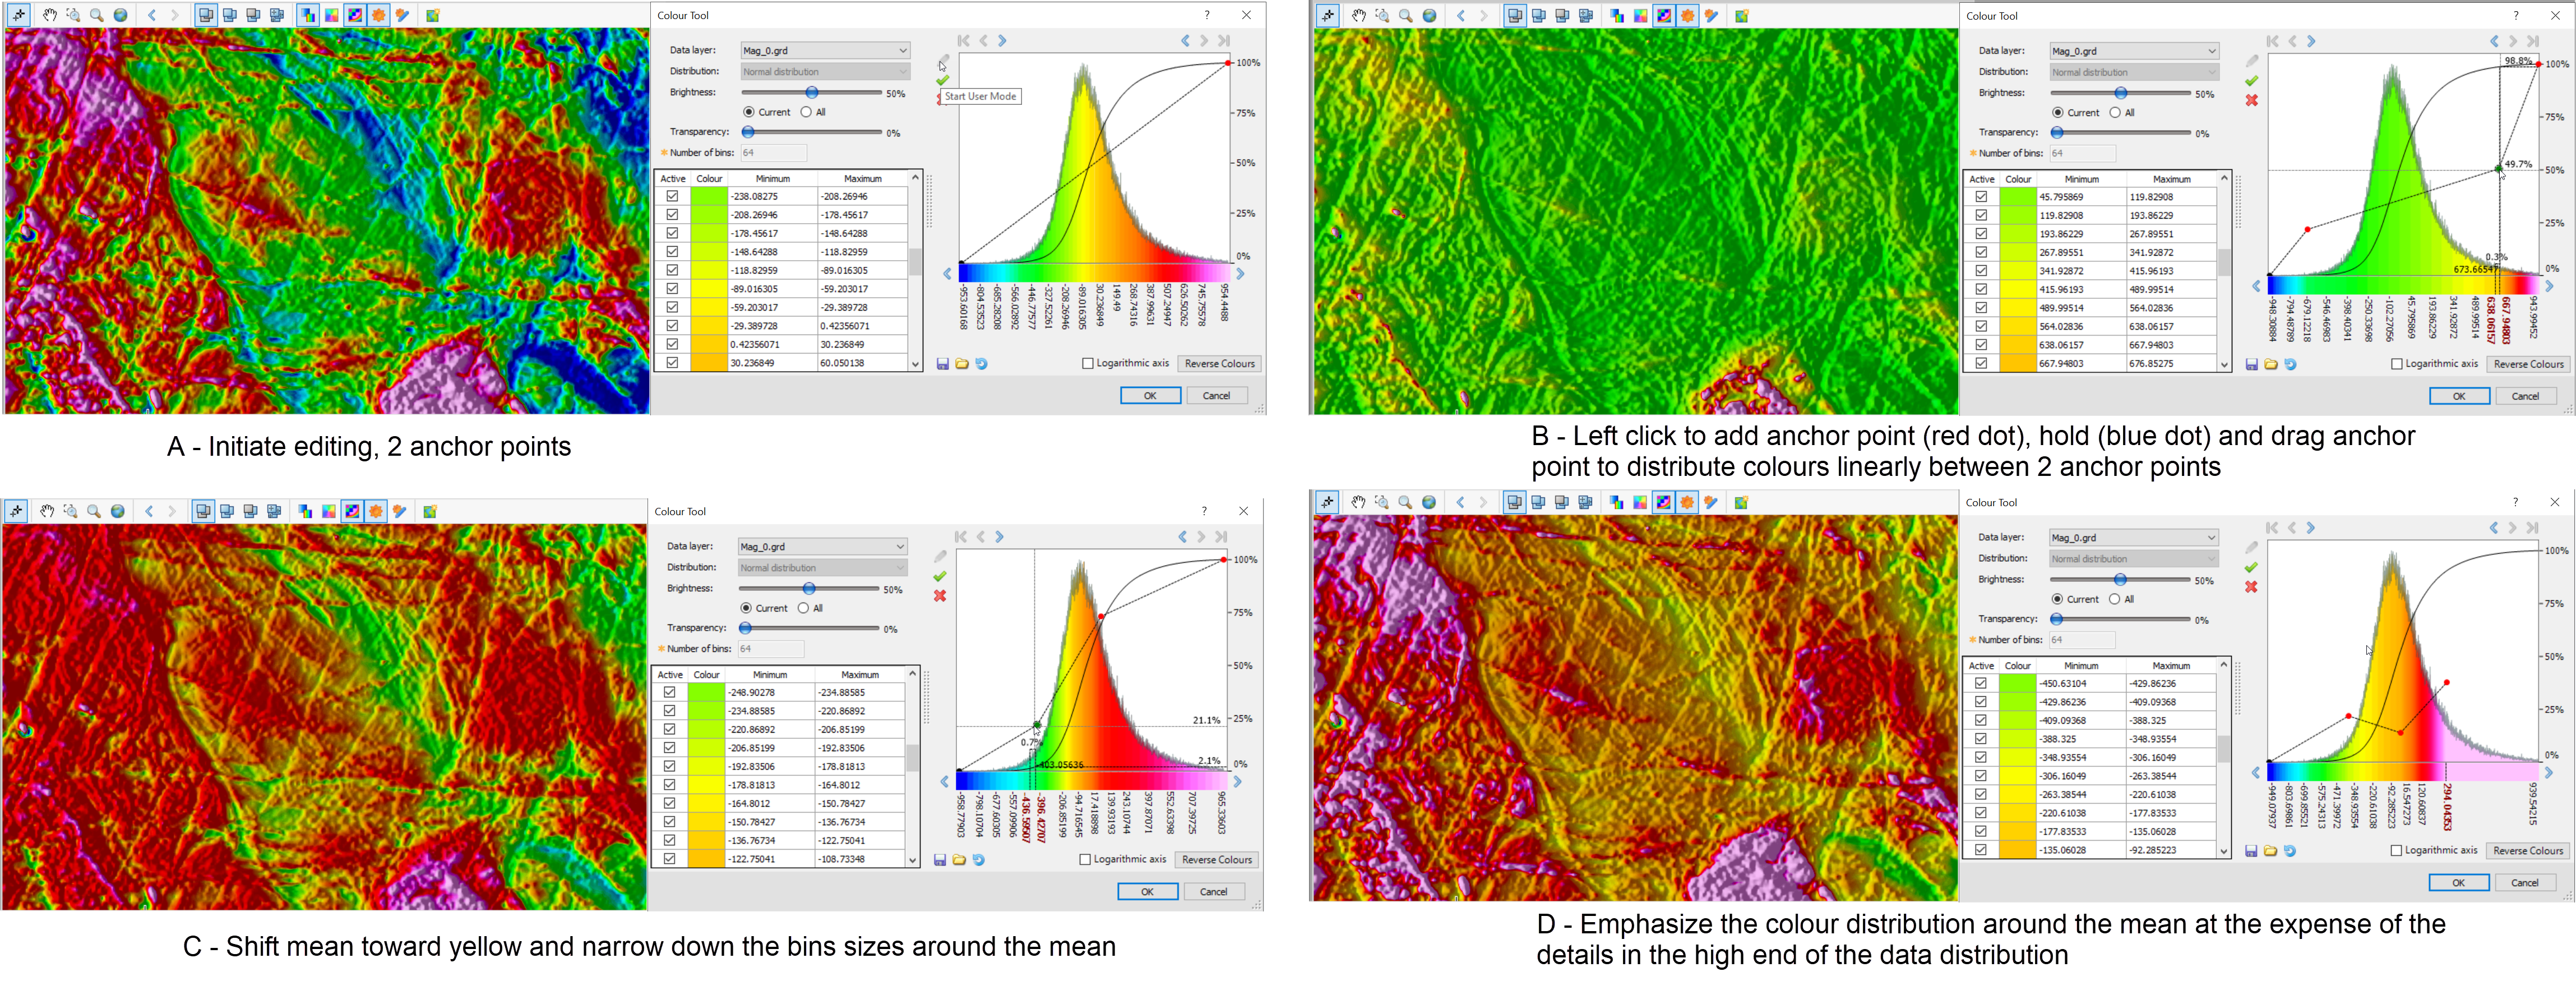
Task: Open Data layer dropdown in panel C
Action: (x=822, y=546)
